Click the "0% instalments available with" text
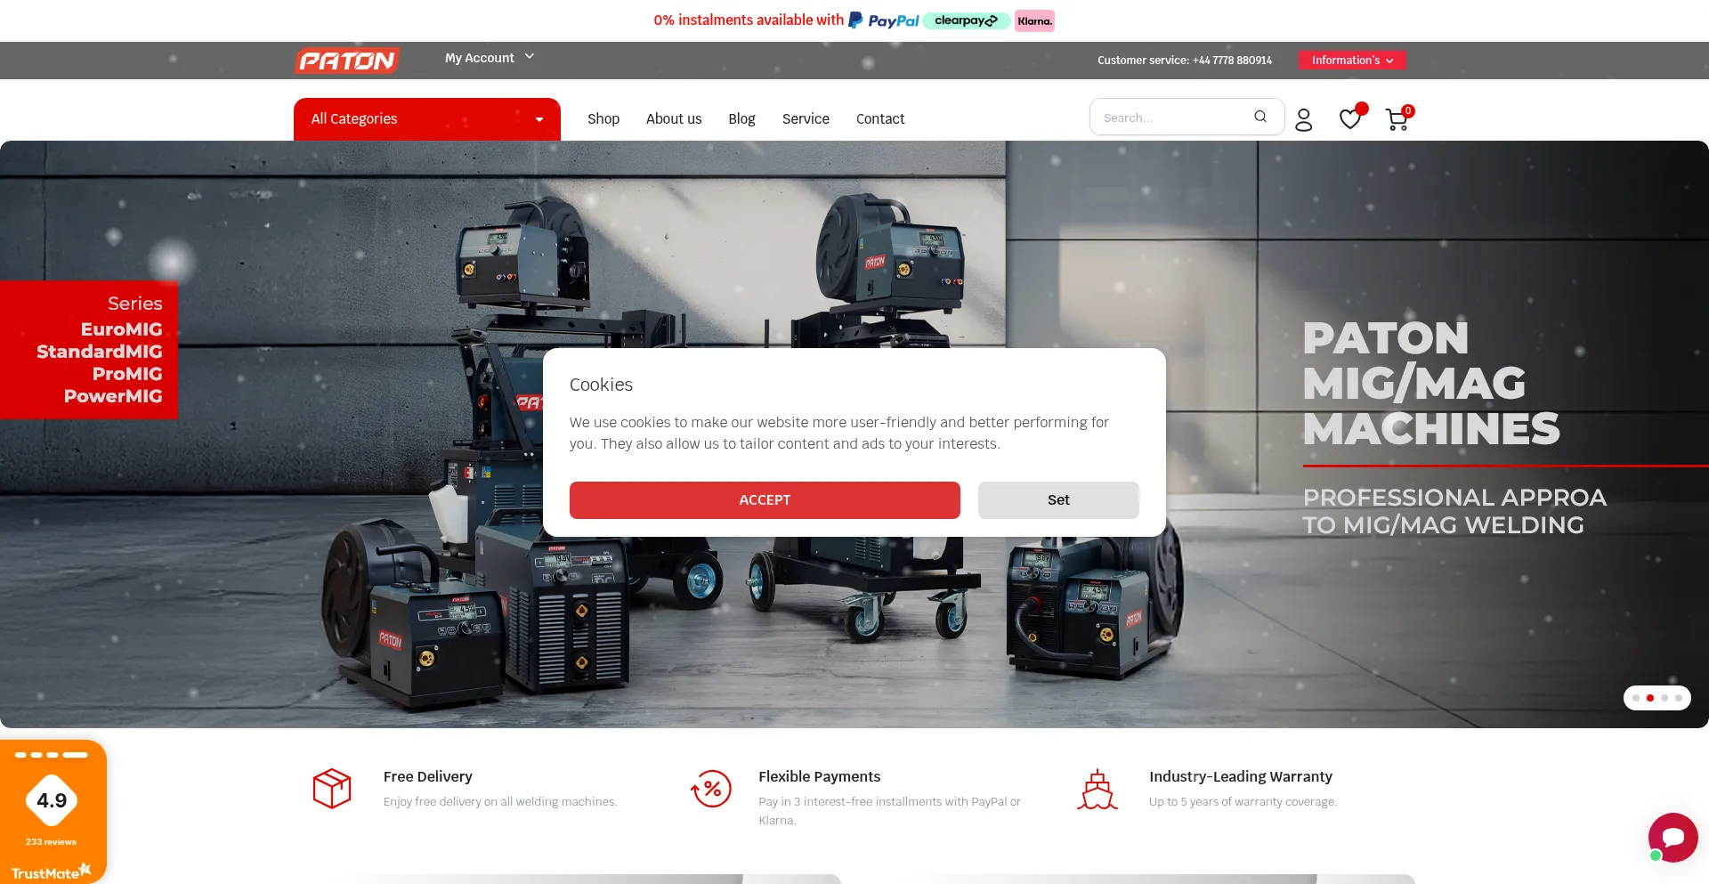1709x884 pixels. pyautogui.click(x=749, y=20)
